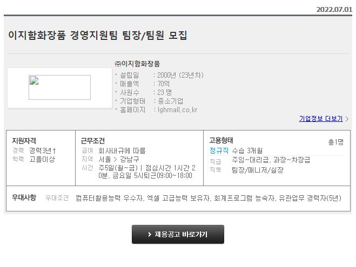Click the 기업형태 value 중소기업
The height and width of the screenshot is (267, 356).
[x=170, y=101]
